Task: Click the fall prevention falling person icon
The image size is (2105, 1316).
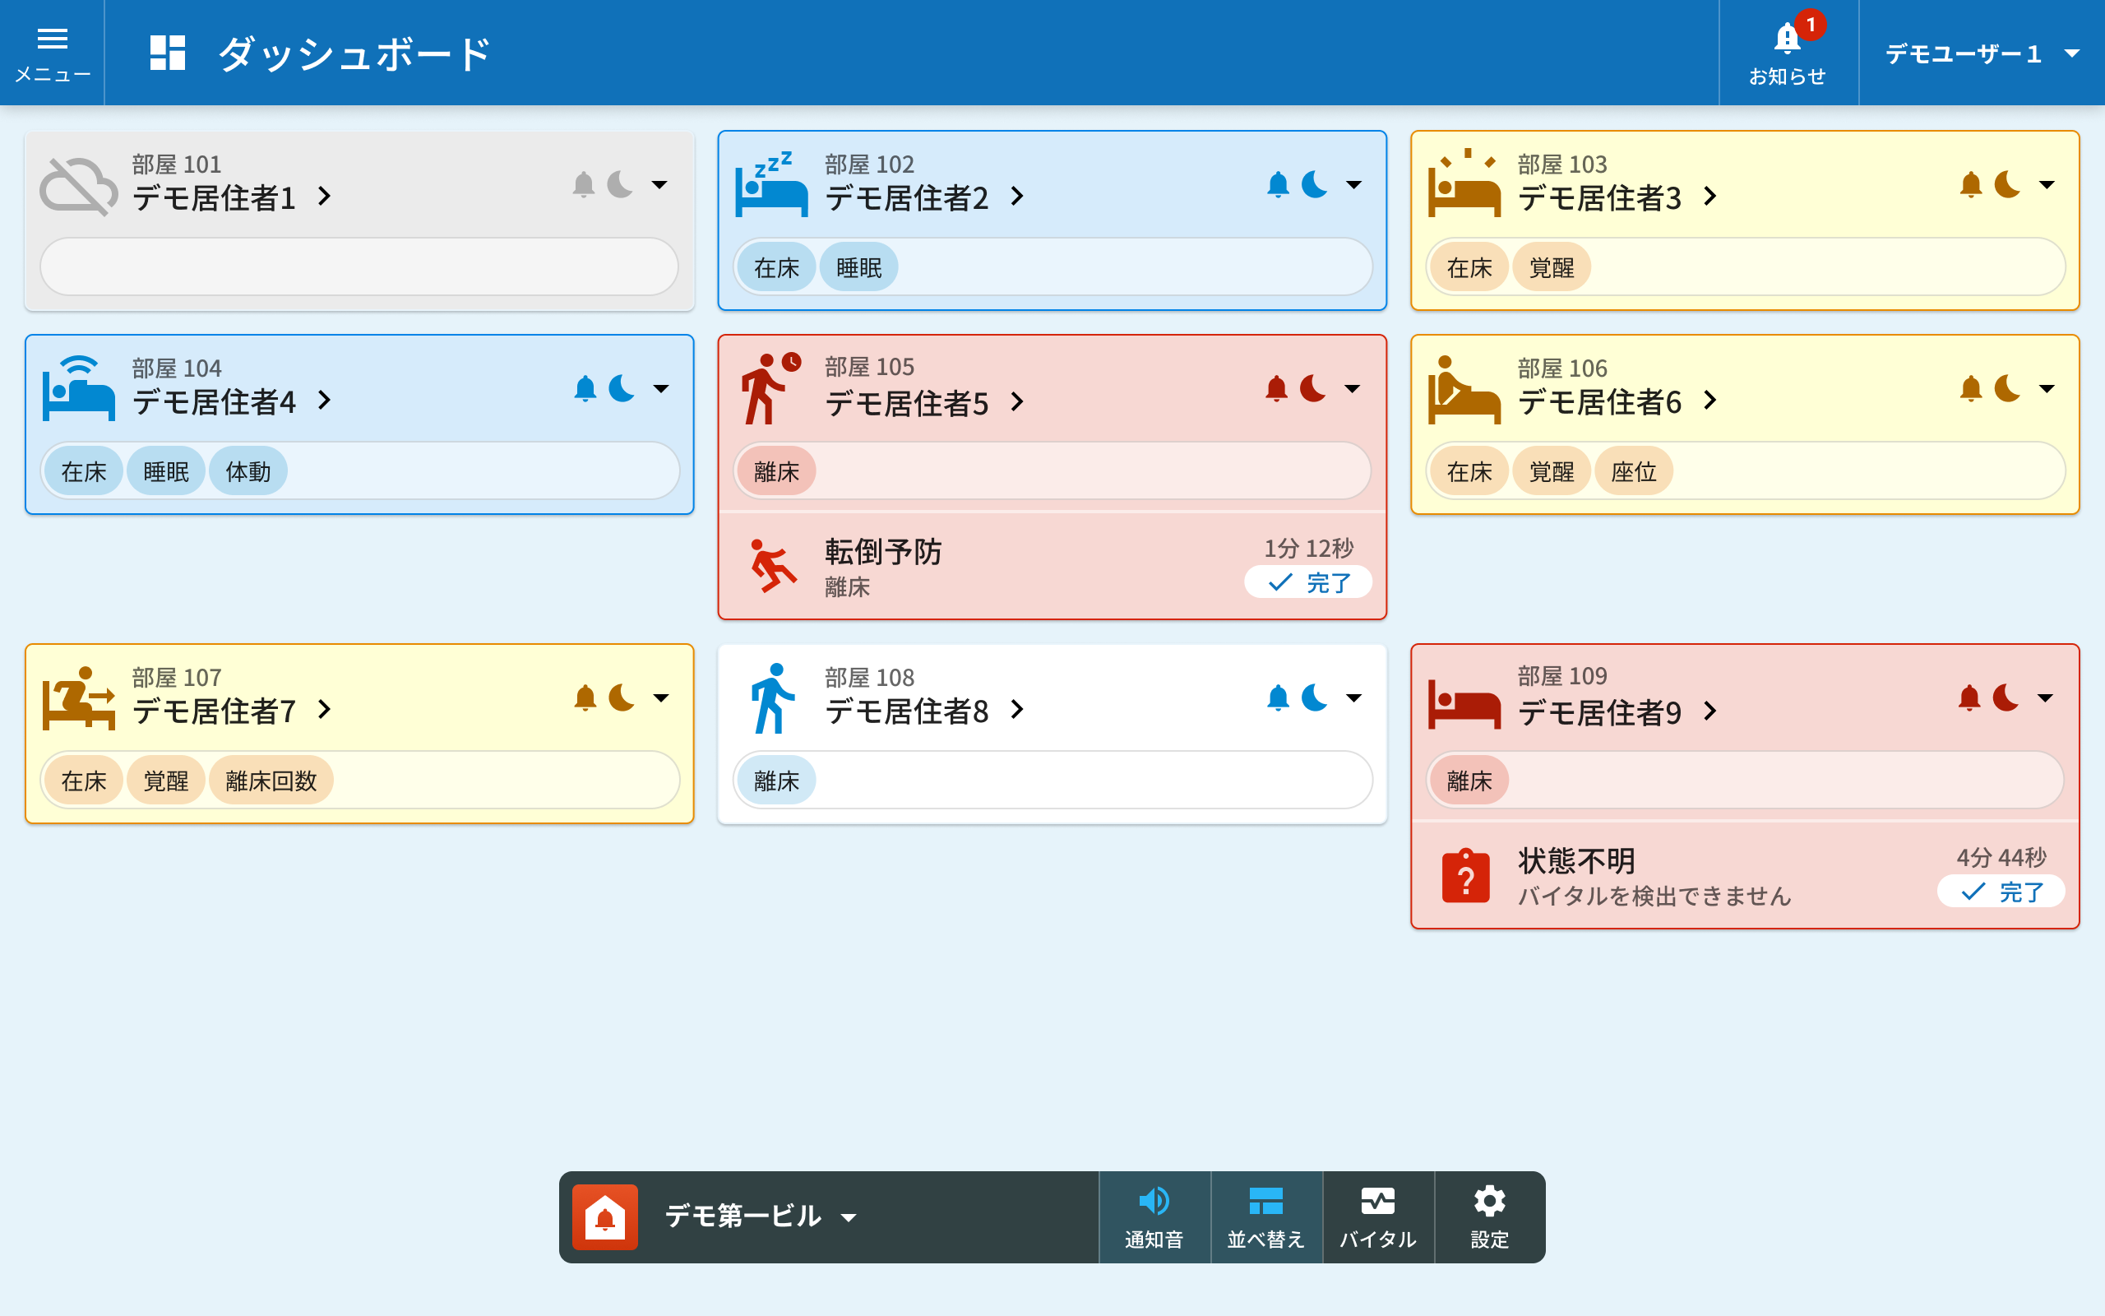Action: tap(771, 566)
